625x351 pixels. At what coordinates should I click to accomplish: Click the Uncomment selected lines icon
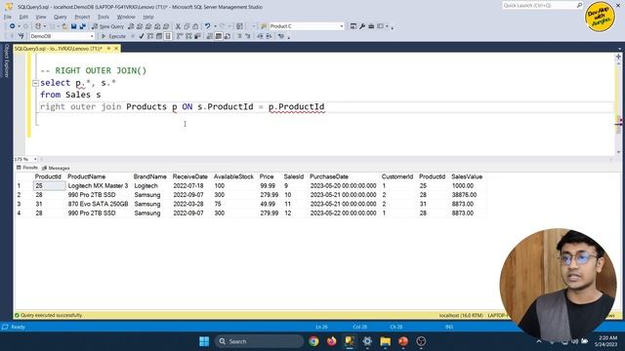(x=247, y=36)
